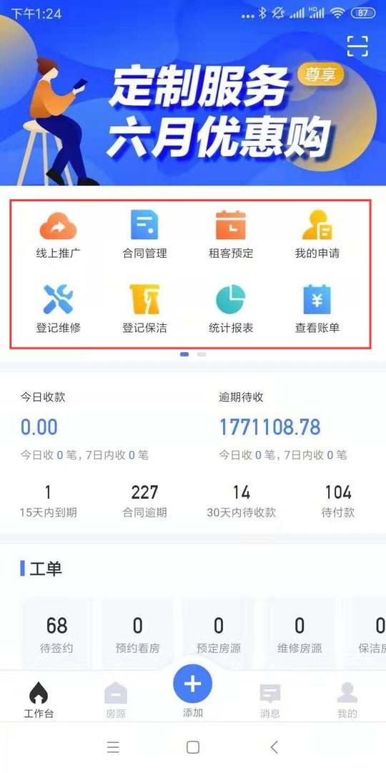Open the 合同逾期 227 count
386x773 pixels.
[144, 501]
